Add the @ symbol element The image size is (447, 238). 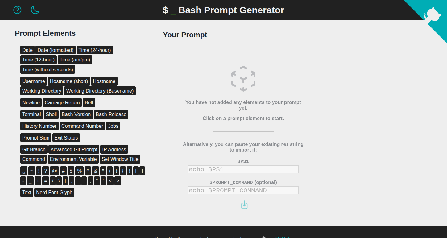pos(55,171)
